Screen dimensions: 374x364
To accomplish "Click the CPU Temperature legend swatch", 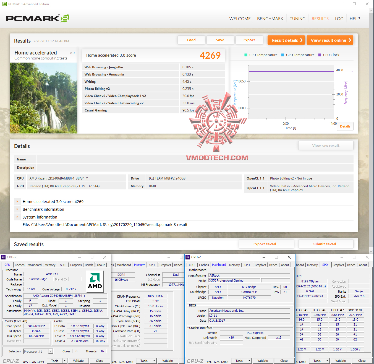I will 246,55.
